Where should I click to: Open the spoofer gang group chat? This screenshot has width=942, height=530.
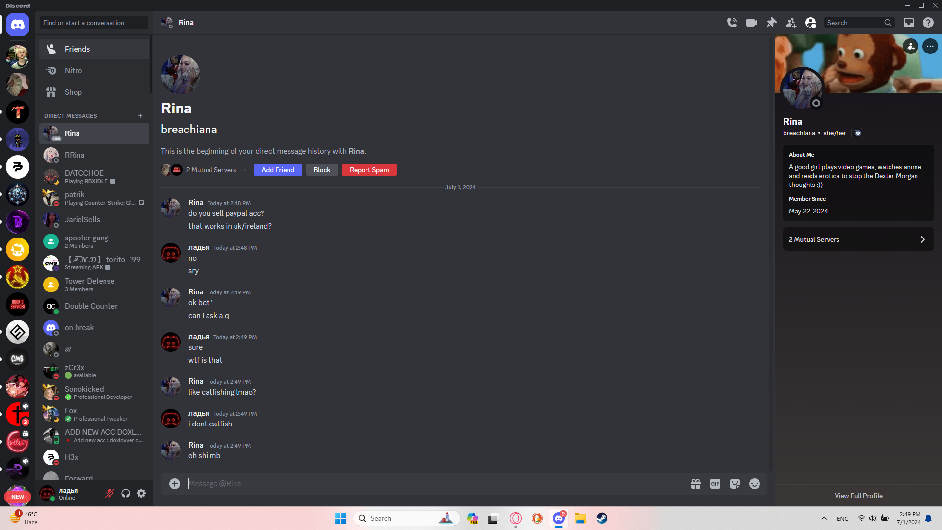pyautogui.click(x=94, y=241)
